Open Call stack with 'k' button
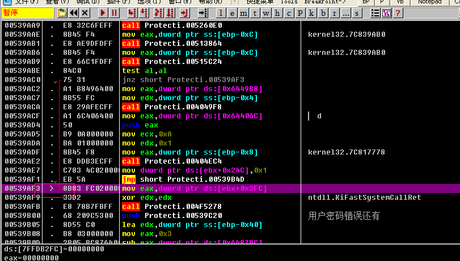This screenshot has width=460, height=261. pyautogui.click(x=311, y=12)
